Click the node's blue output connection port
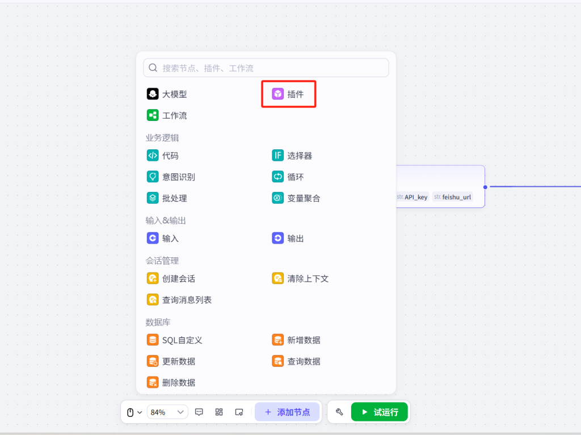Image resolution: width=581 pixels, height=435 pixels. coord(485,187)
